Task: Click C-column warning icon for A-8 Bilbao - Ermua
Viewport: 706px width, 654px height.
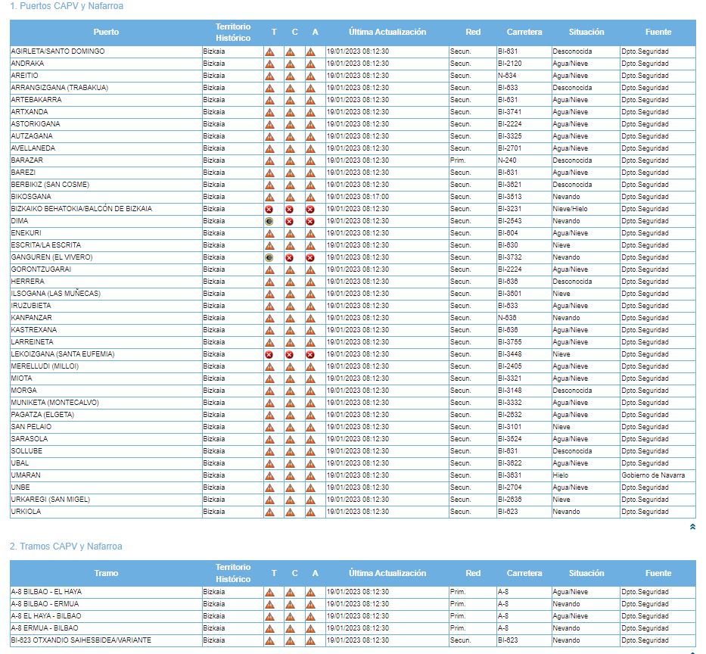Action: point(290,604)
